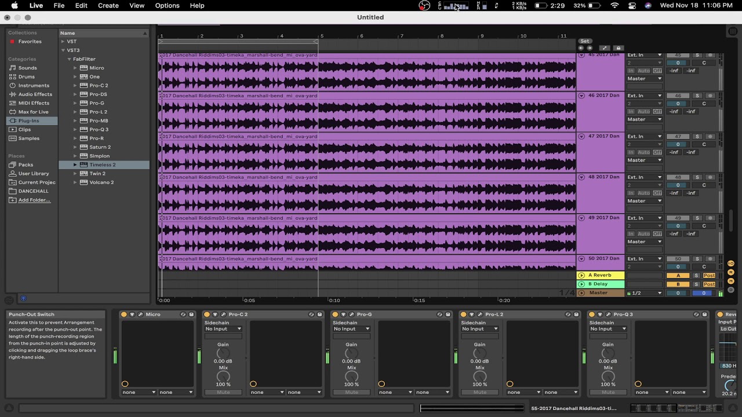
Task: Toggle Returns section R button
Action: coord(731,272)
